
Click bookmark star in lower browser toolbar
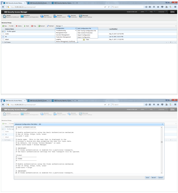(146, 104)
